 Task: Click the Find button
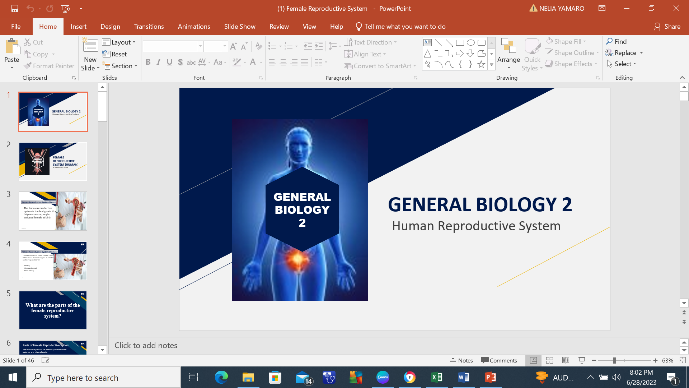point(617,42)
